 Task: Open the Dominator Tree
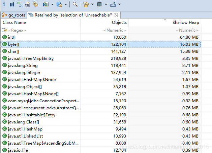(20, 4)
